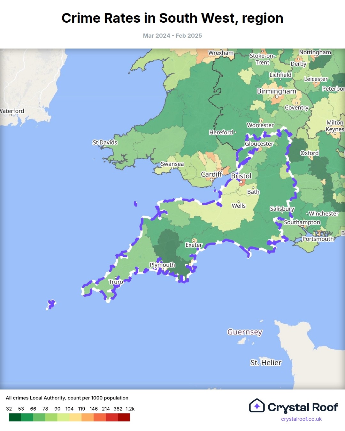The image size is (345, 431).
Task: Click the Winchester city marker dot
Action: coord(307,214)
